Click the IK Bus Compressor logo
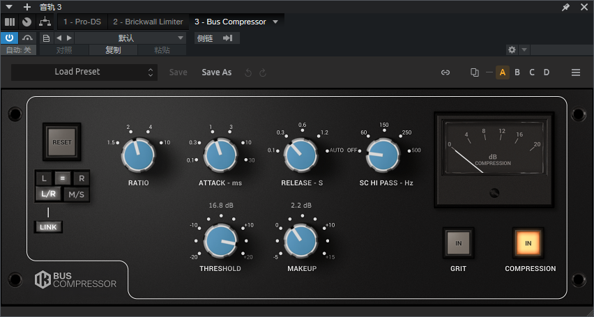 [76, 279]
